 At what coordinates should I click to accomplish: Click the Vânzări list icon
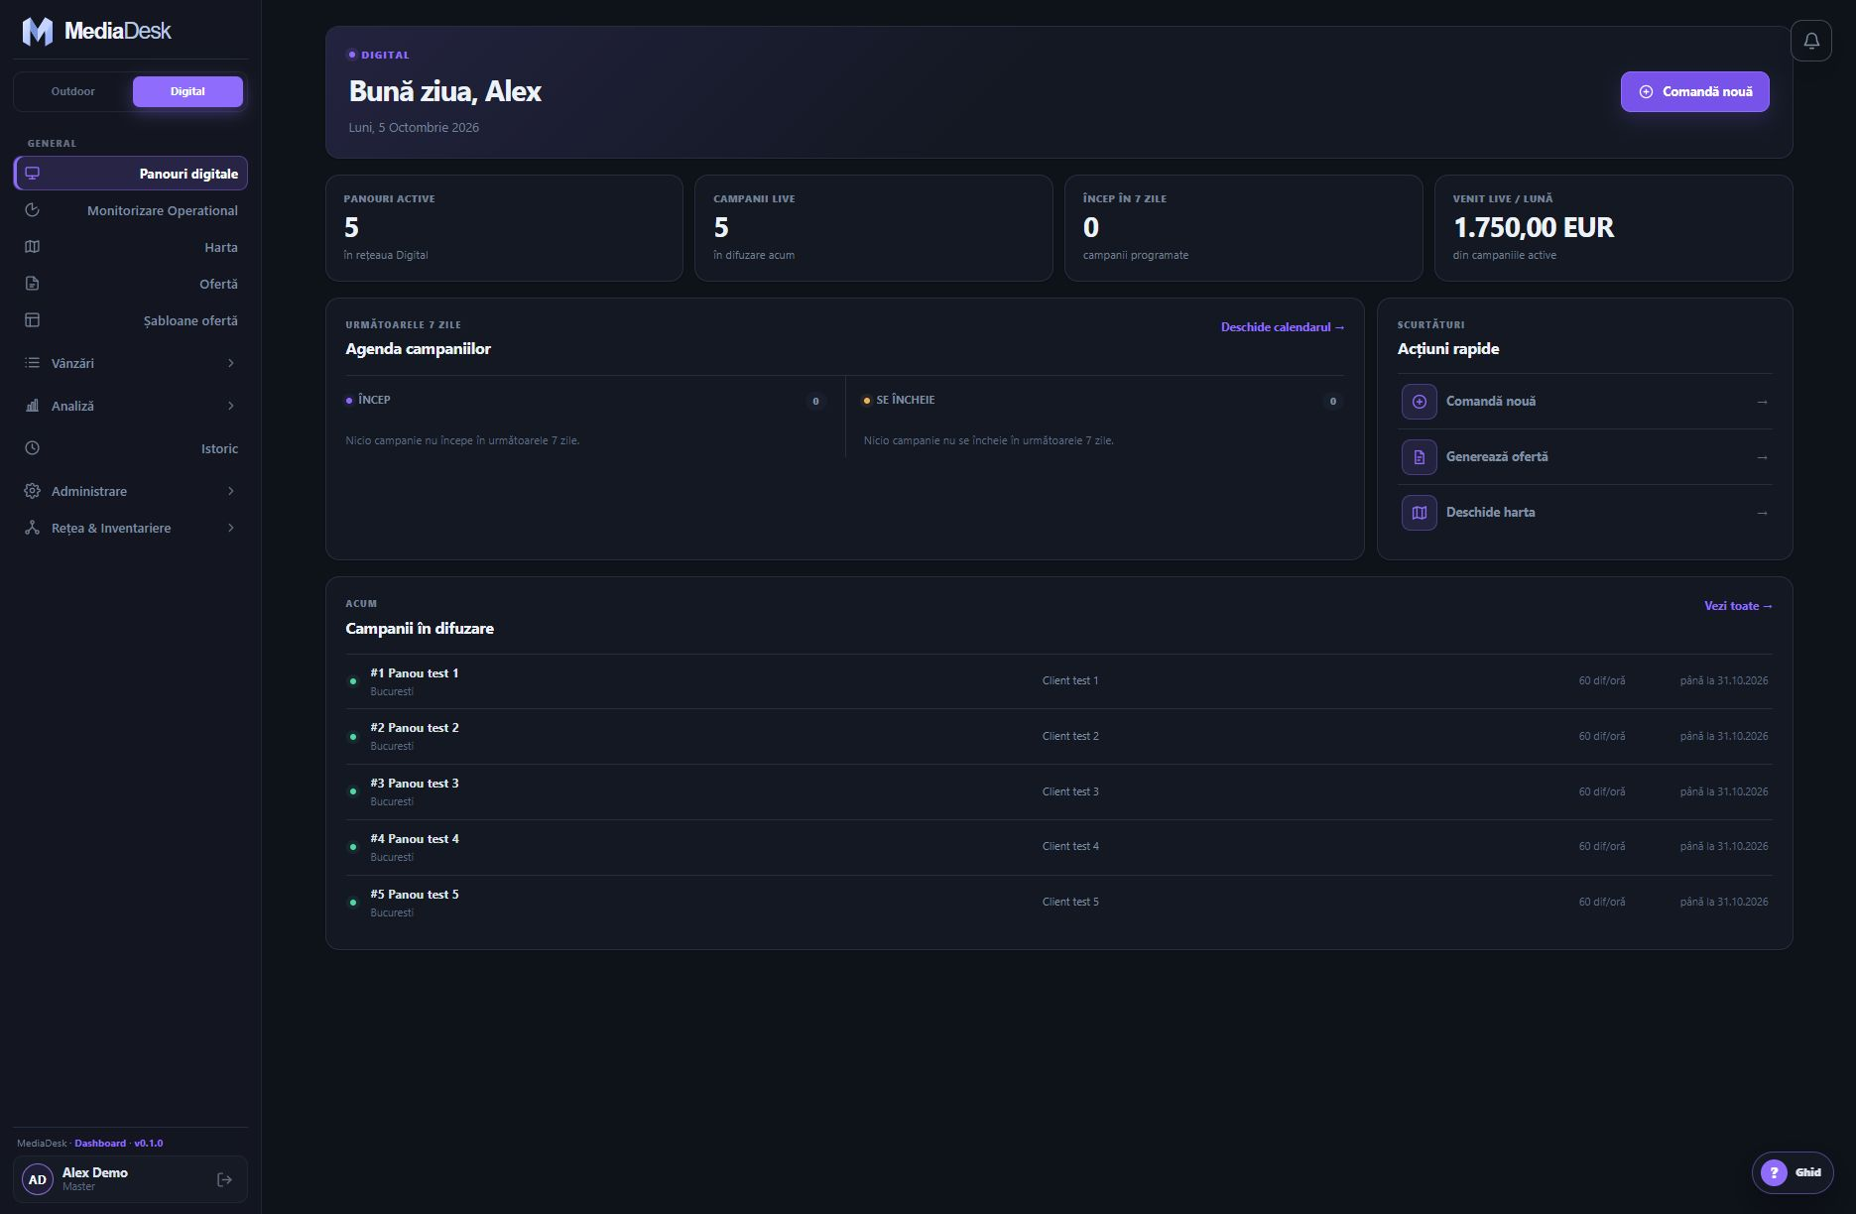pos(33,363)
